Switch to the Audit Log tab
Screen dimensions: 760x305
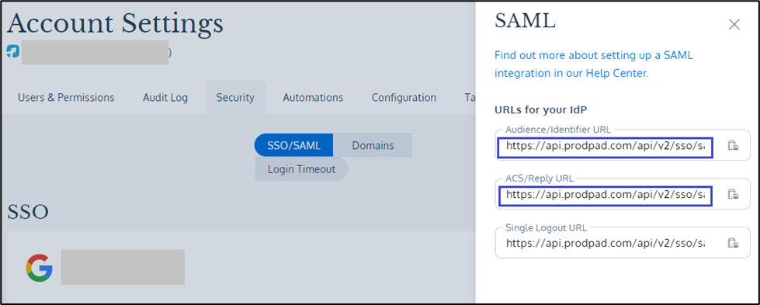(x=165, y=98)
